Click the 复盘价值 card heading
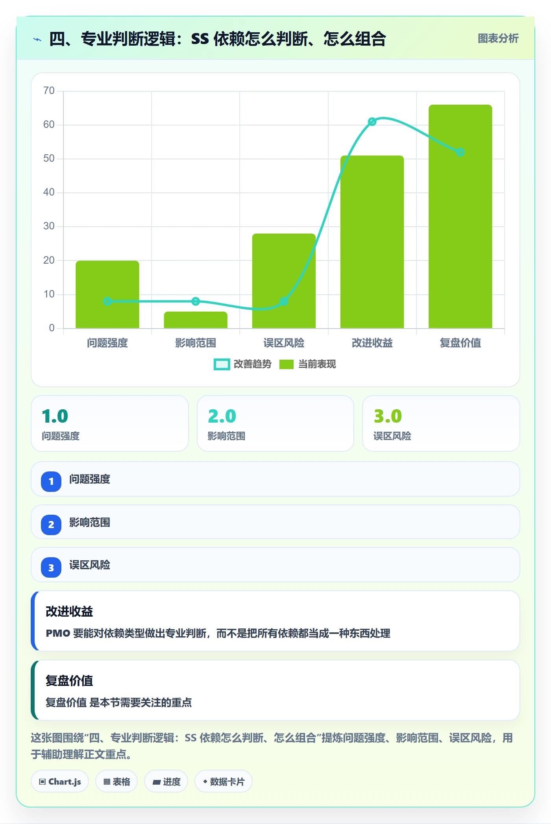Screen dimensions: 551x824 pos(69,681)
